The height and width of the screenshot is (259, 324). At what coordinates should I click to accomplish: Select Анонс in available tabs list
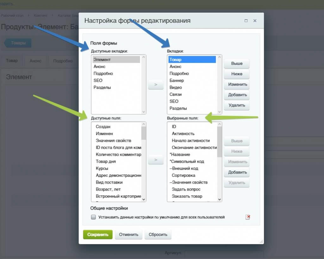coord(116,66)
